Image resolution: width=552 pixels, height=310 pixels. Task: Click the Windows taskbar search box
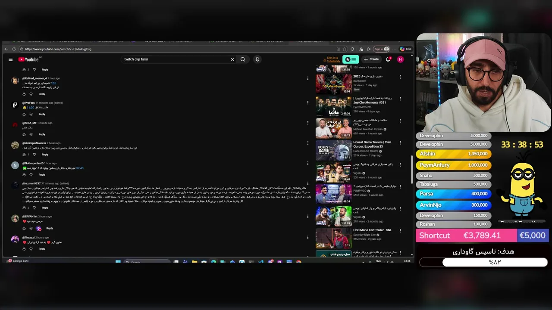pos(147,261)
